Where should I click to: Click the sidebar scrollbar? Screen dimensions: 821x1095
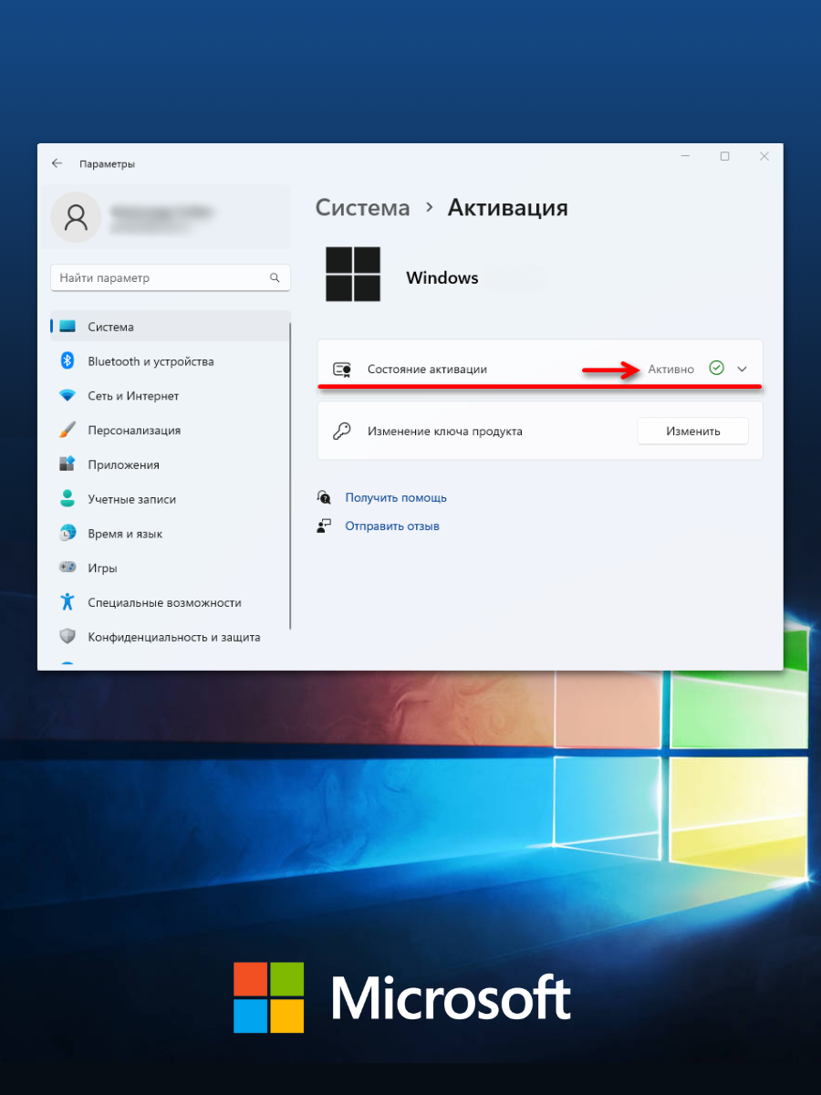click(290, 475)
